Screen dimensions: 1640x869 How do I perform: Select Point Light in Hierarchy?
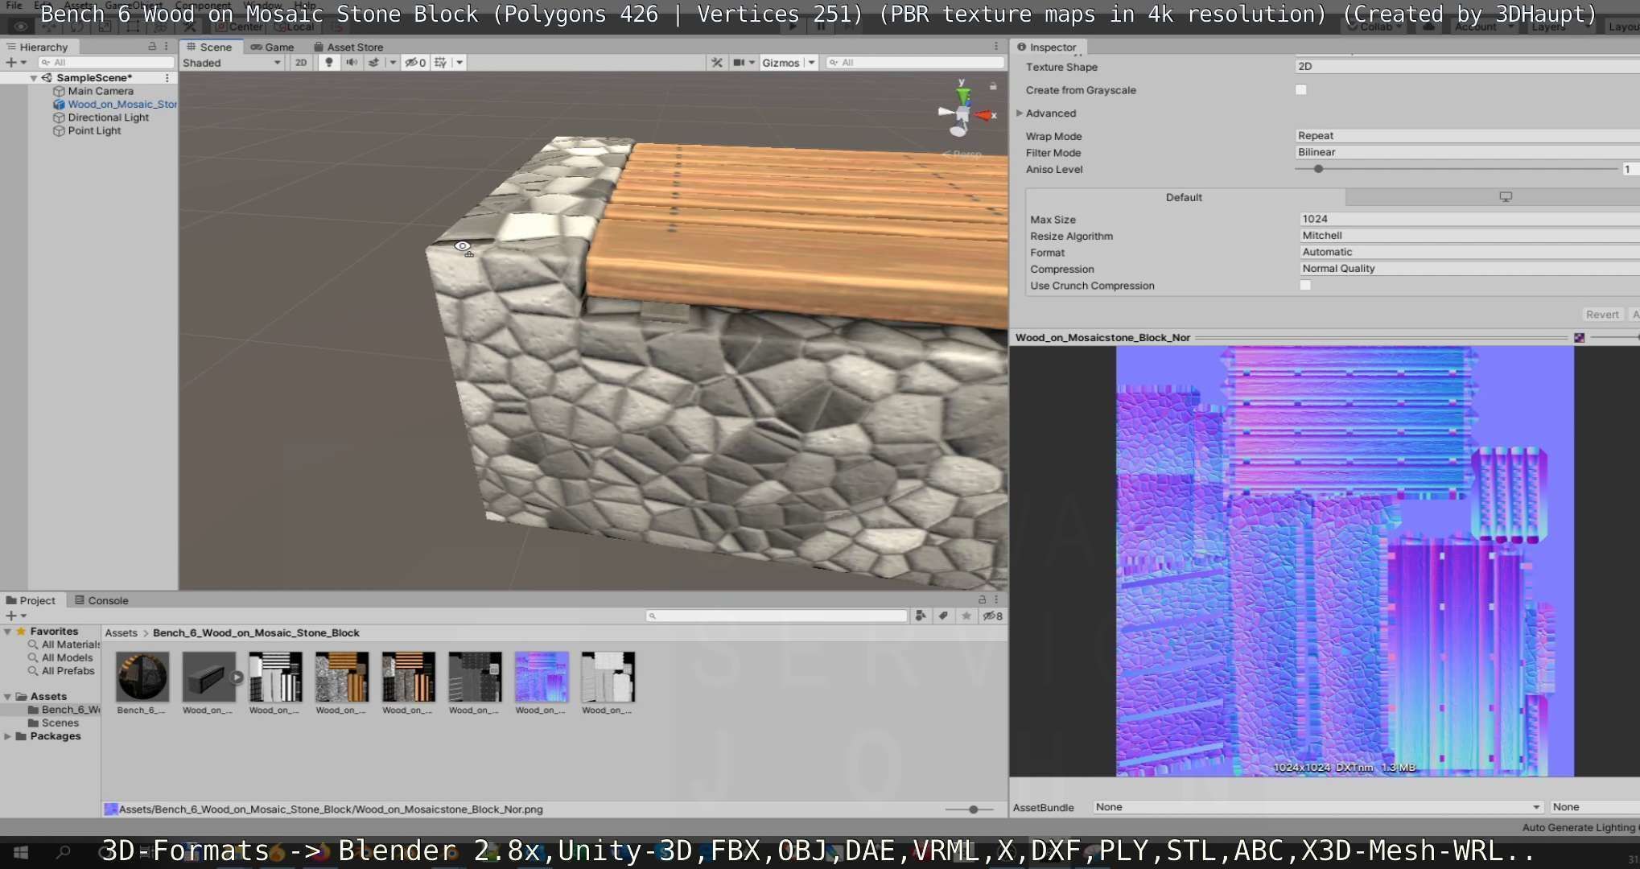click(94, 130)
